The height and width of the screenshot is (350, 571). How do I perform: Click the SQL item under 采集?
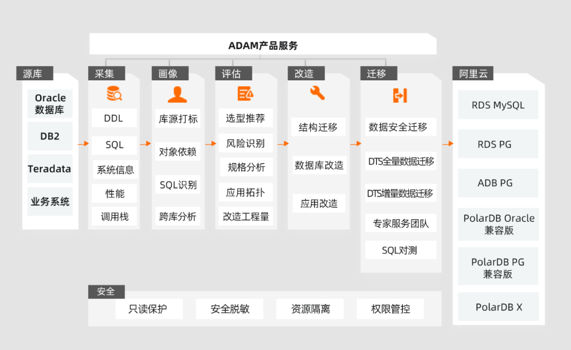point(114,145)
